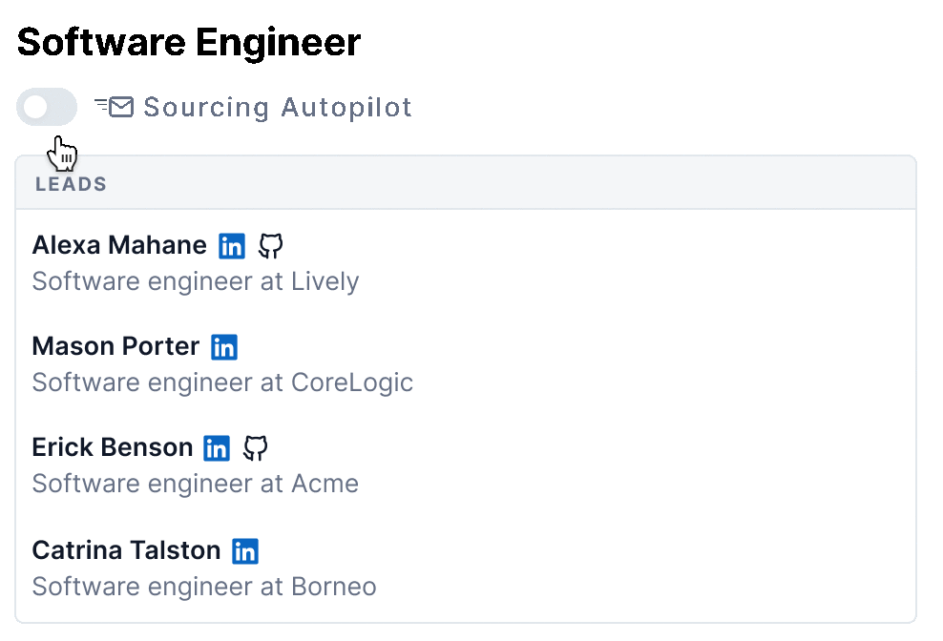Viewport: 943px width, 641px height.
Task: Open Mason Porter's LinkedIn icon
Action: [x=224, y=347]
